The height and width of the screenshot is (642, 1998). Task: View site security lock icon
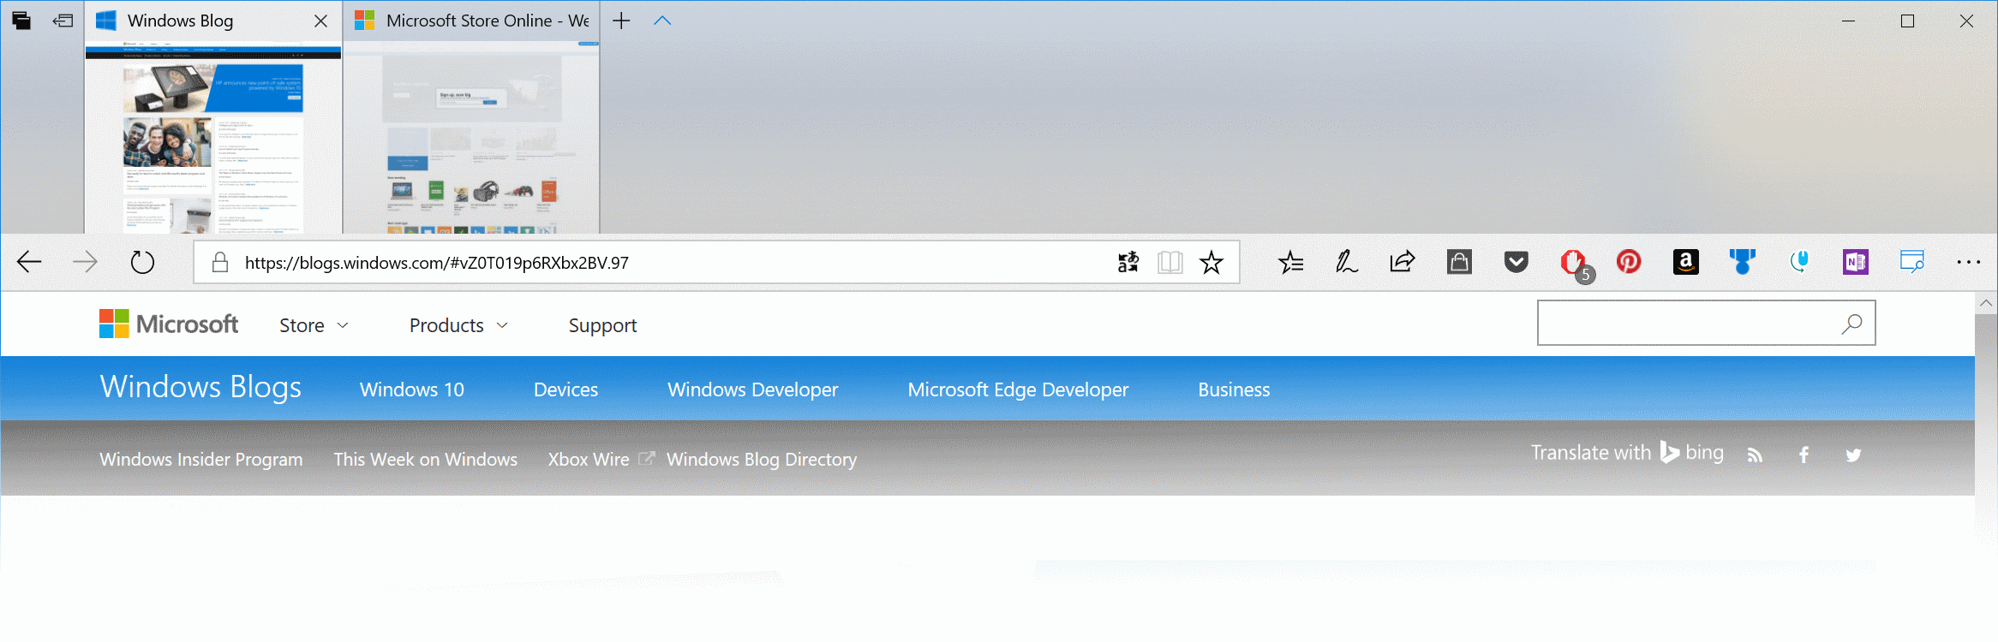click(220, 262)
